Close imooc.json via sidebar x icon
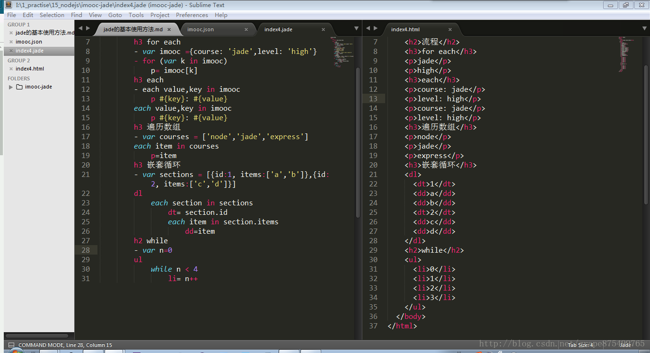This screenshot has width=650, height=353. tap(11, 42)
